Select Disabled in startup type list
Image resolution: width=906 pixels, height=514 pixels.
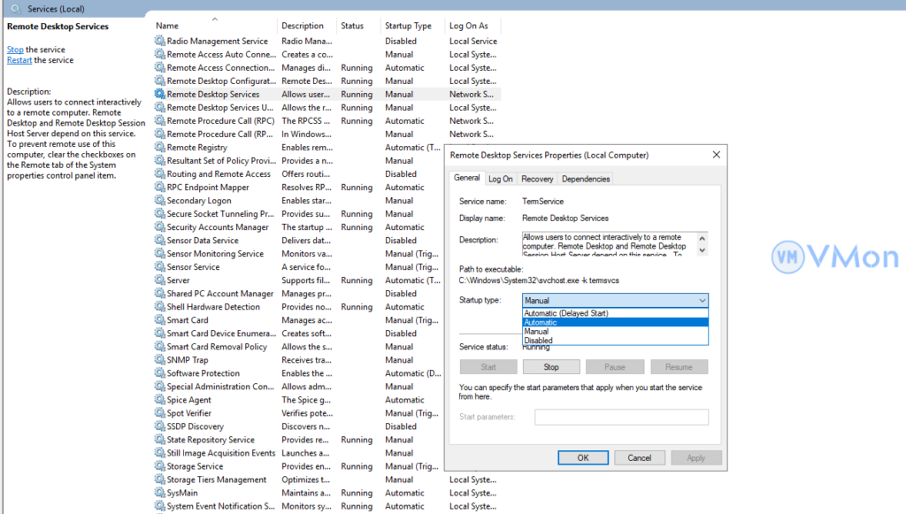tap(538, 341)
